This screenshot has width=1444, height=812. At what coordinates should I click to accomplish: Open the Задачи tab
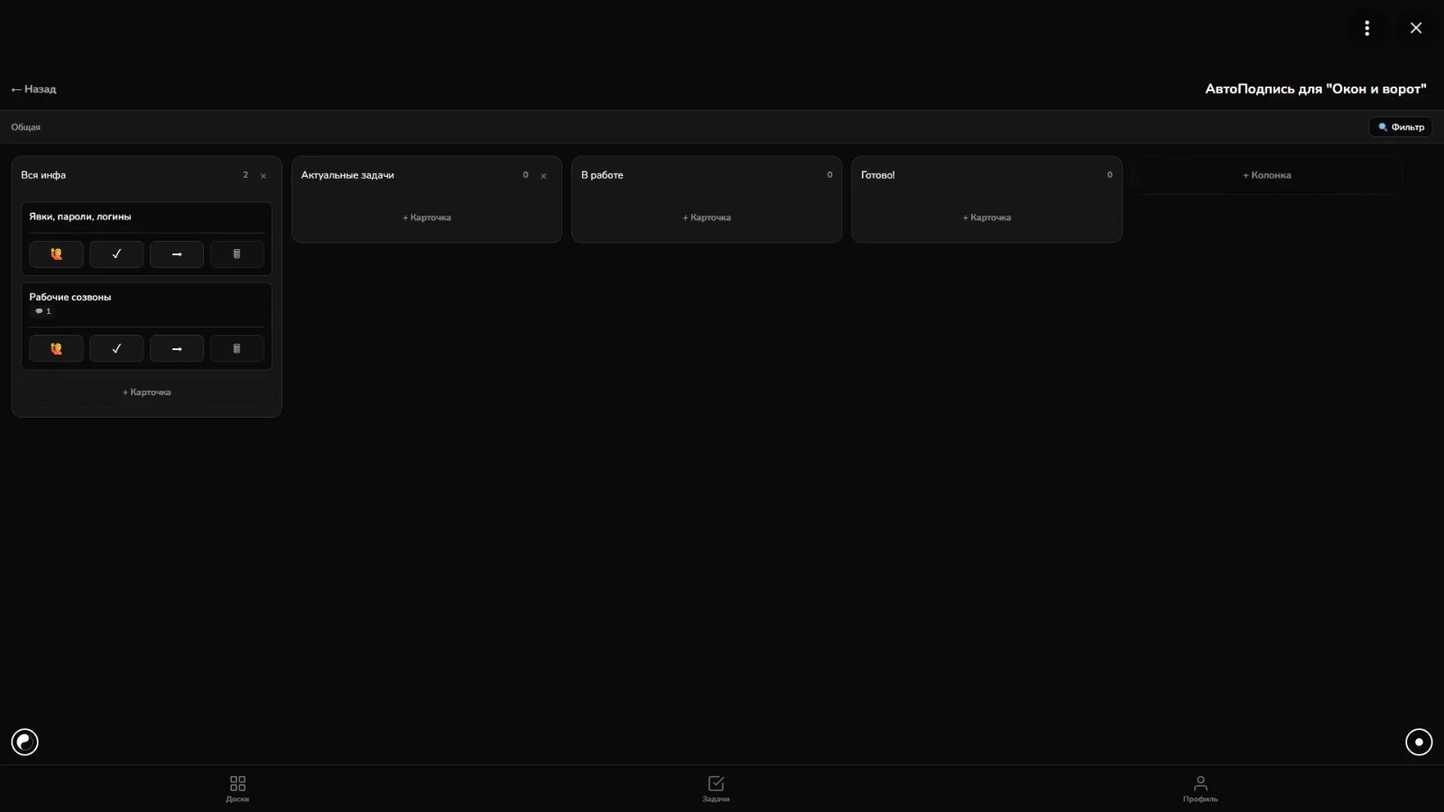716,789
